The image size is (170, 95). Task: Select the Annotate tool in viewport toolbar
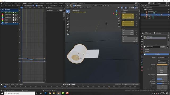68,31
